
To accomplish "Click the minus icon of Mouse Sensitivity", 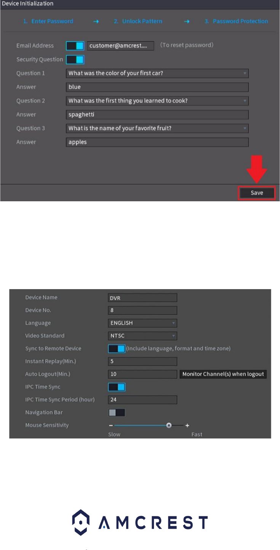I will (x=111, y=425).
